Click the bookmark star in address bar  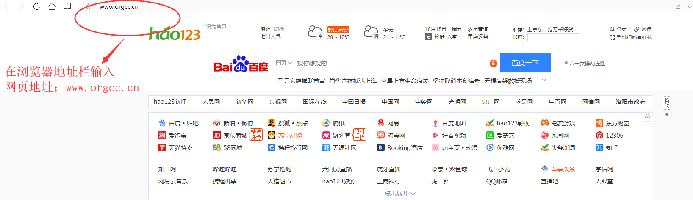coord(88,7)
